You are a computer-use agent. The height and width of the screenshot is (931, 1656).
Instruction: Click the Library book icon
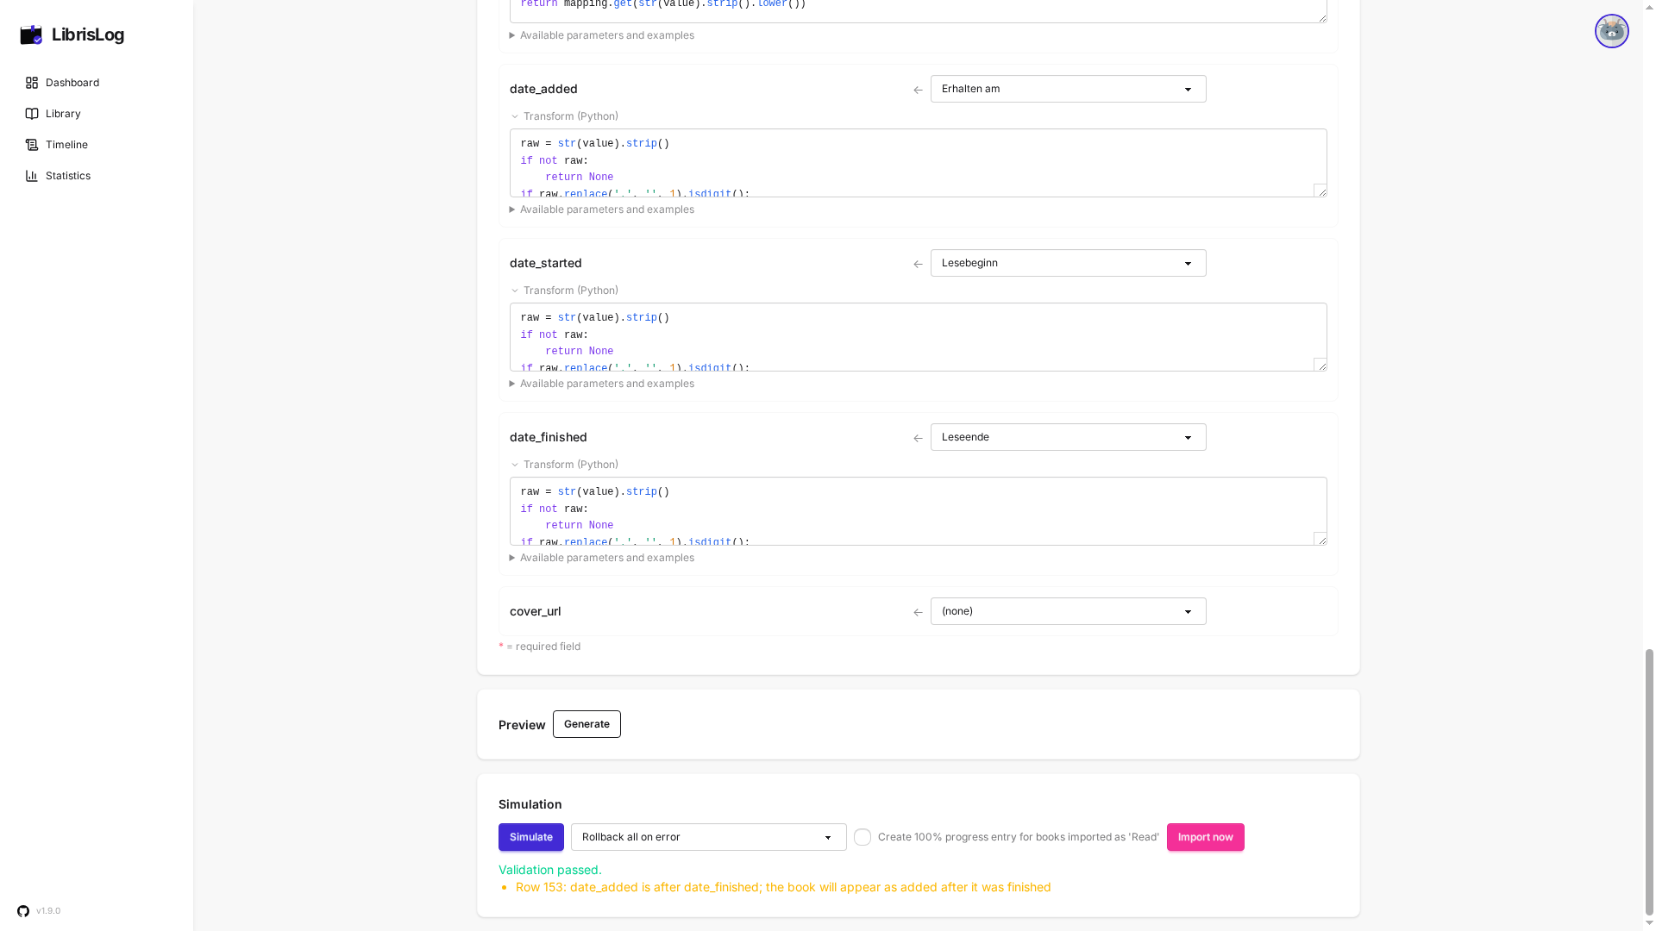[32, 114]
